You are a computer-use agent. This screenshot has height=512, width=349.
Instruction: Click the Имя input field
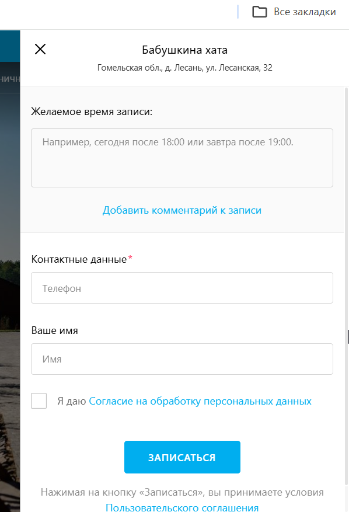[x=182, y=359]
